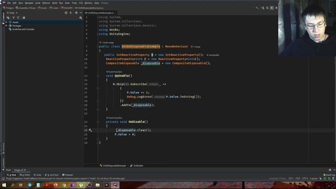Click the _disposable.Clear() code line
336x189 pixels.
tap(134, 130)
